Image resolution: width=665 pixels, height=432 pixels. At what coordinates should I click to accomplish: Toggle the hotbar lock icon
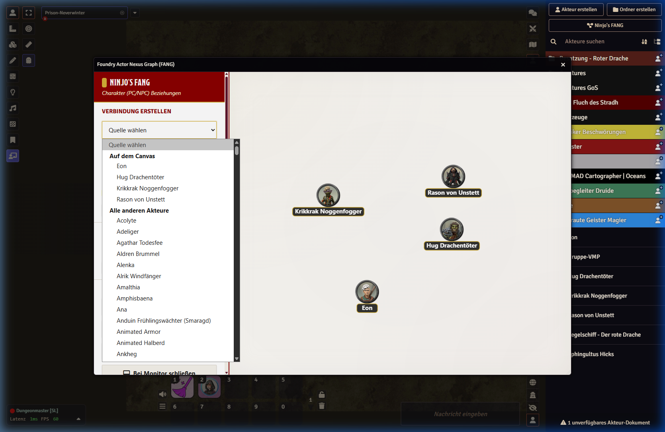click(322, 395)
